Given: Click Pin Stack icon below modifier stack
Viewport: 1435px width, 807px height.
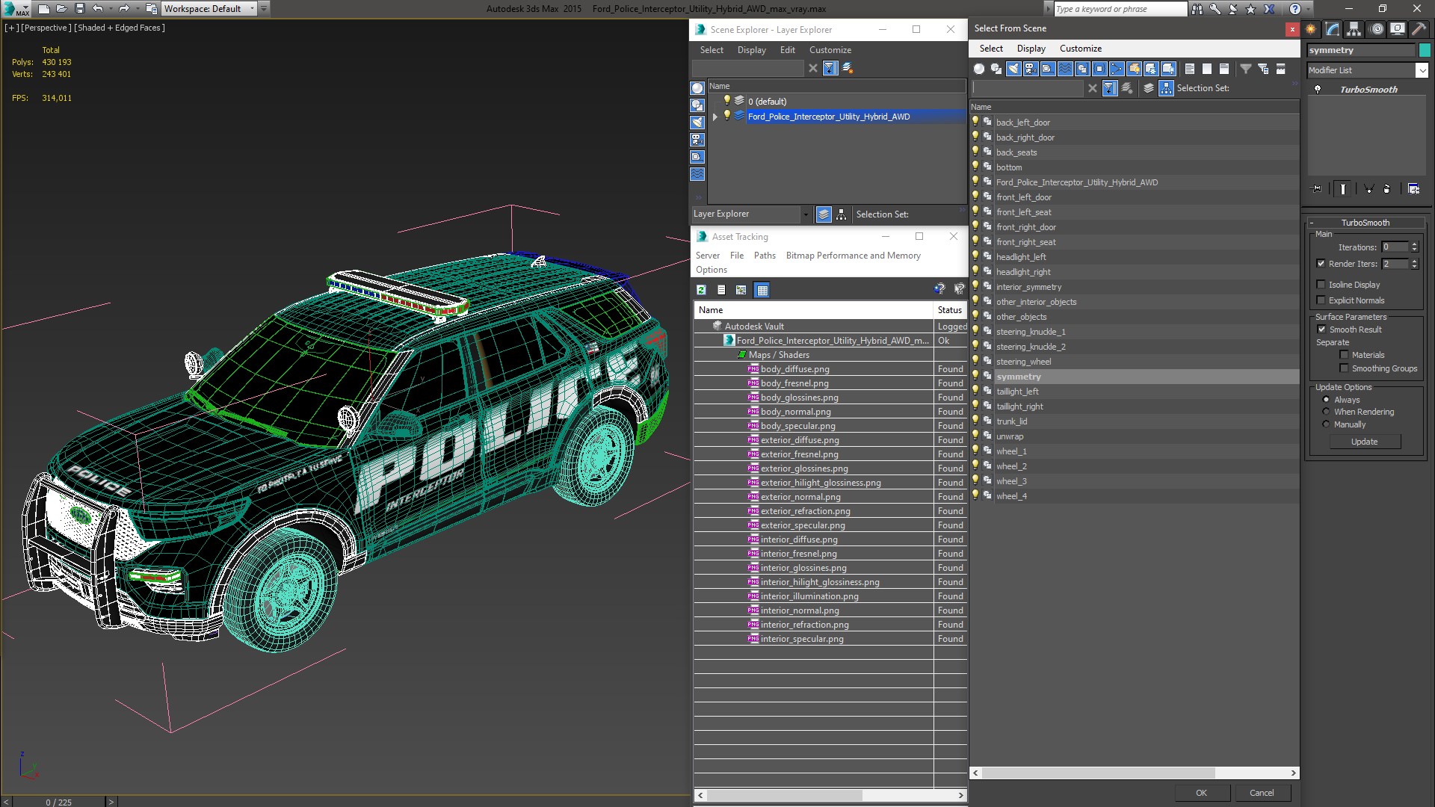Looking at the screenshot, I should 1317,189.
